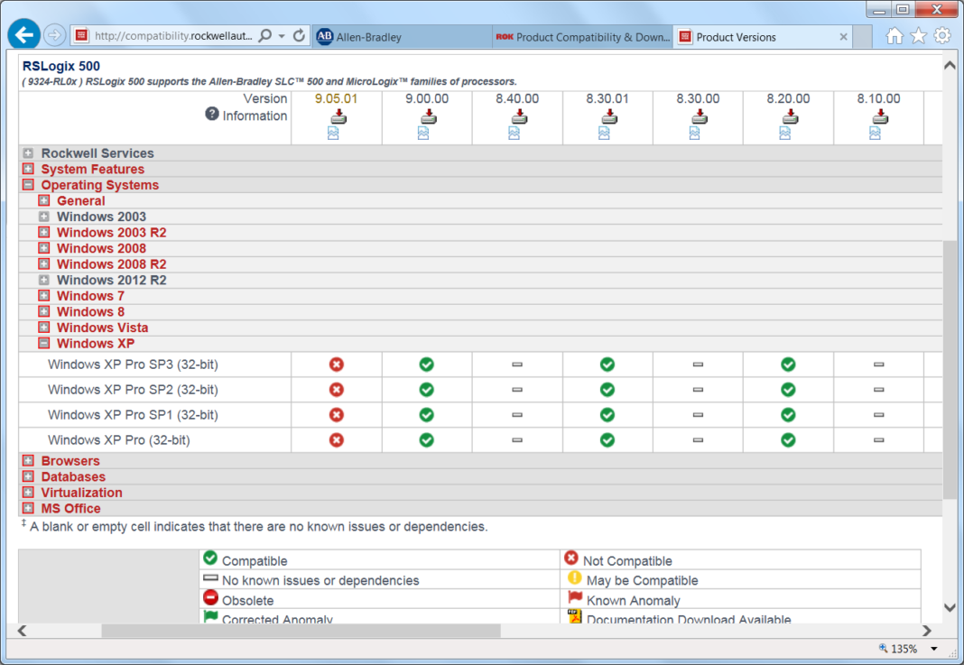Download installer for version 8.40.00
This screenshot has width=964, height=665.
517,115
